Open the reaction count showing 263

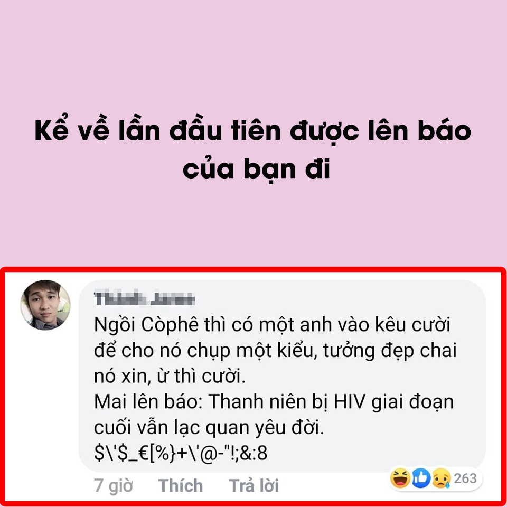[465, 478]
